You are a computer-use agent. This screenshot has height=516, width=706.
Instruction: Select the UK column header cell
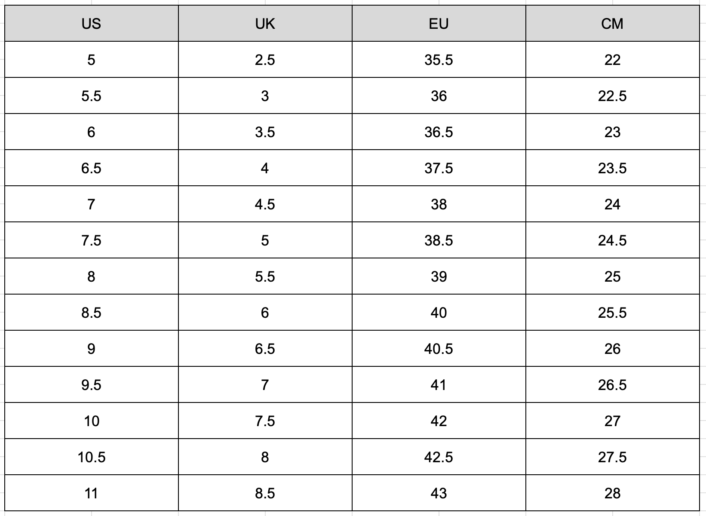(x=265, y=24)
